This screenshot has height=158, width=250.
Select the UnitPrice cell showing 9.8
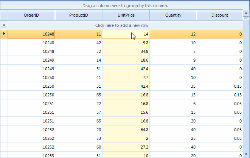[126, 43]
